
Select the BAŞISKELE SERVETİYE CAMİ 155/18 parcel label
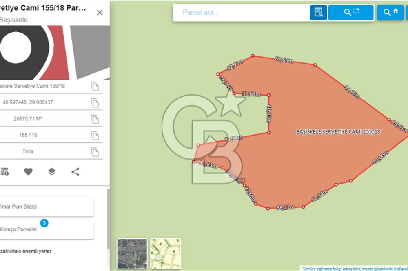(338, 132)
